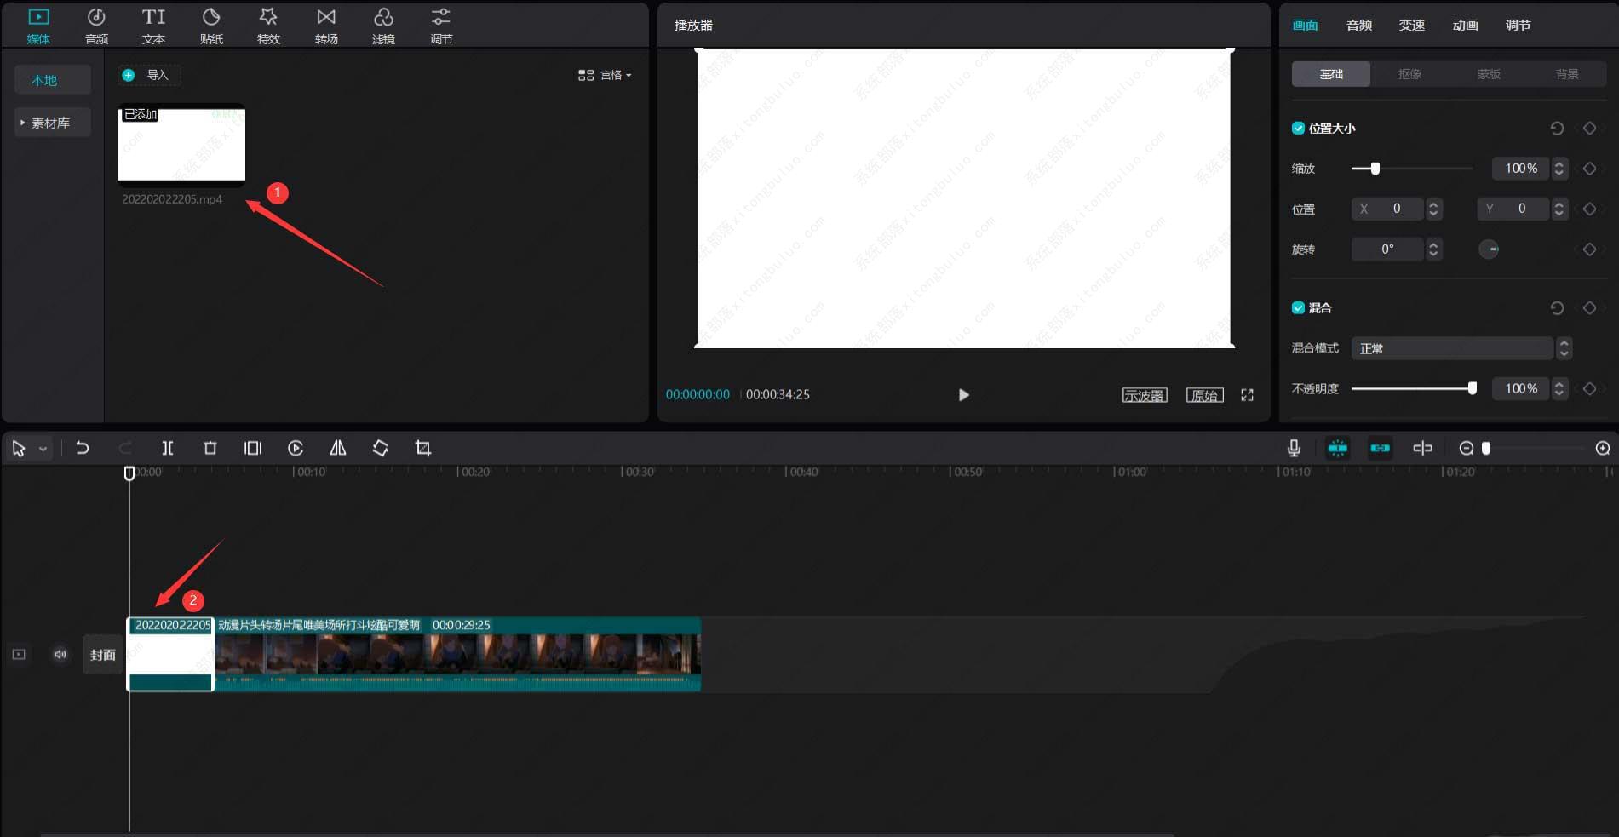Viewport: 1619px width, 837px height.
Task: Select the split clip tool
Action: point(168,448)
